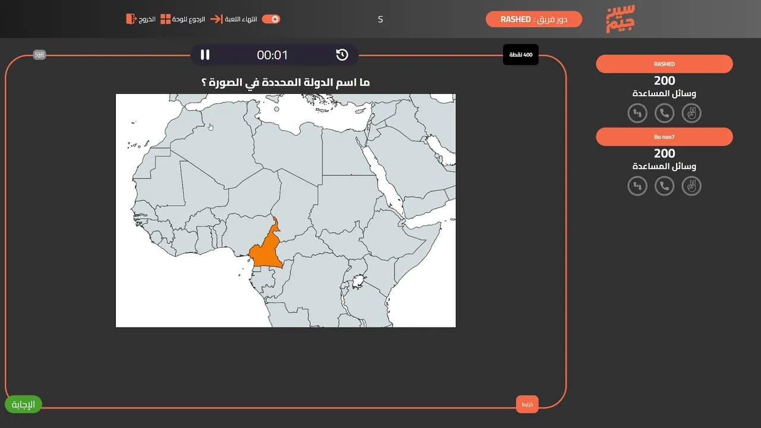Click the return-to-board grid icon
761x428 pixels.
click(166, 19)
